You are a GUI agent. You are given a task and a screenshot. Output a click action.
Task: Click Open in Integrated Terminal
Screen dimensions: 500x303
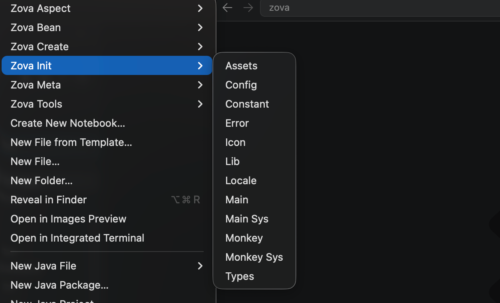click(77, 238)
